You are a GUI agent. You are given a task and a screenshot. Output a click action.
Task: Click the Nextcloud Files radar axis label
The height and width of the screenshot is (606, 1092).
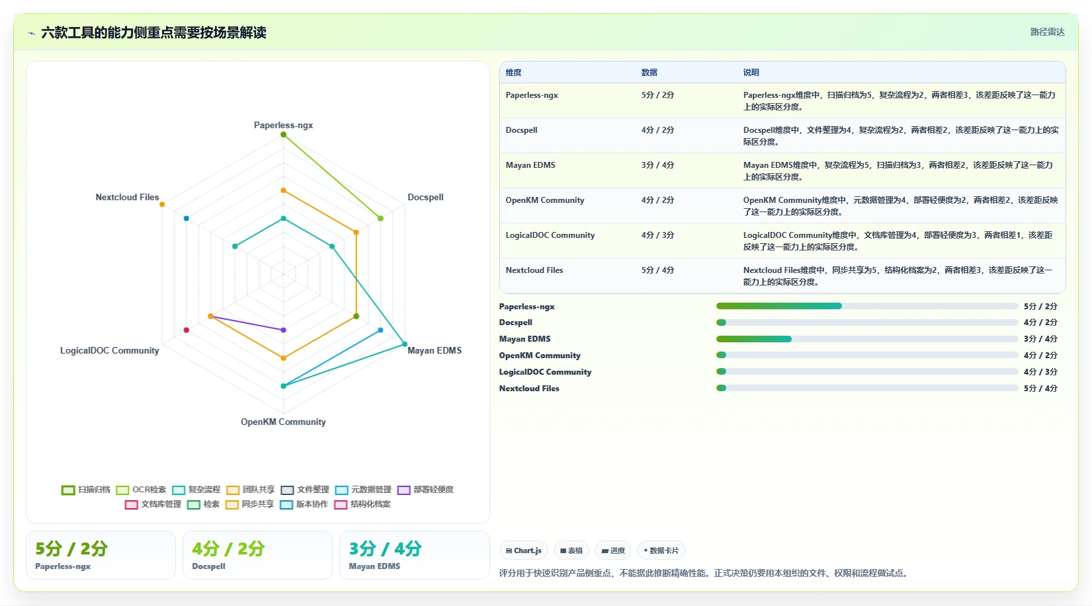127,198
